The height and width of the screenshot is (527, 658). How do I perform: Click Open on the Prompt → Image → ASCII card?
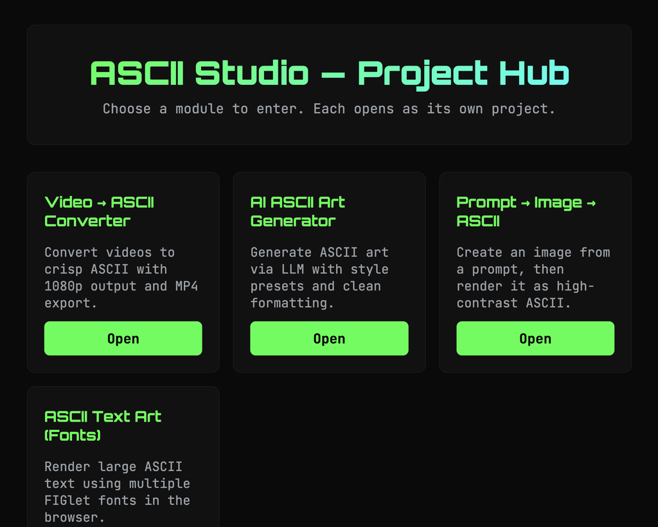pyautogui.click(x=535, y=339)
